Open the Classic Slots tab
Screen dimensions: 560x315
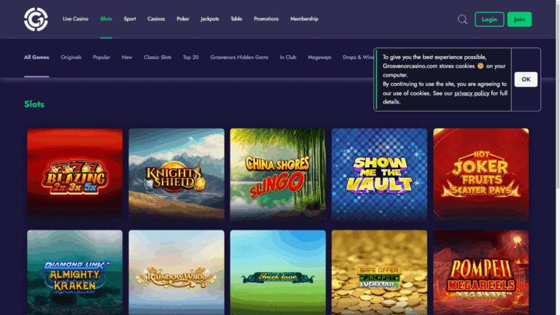coord(157,57)
